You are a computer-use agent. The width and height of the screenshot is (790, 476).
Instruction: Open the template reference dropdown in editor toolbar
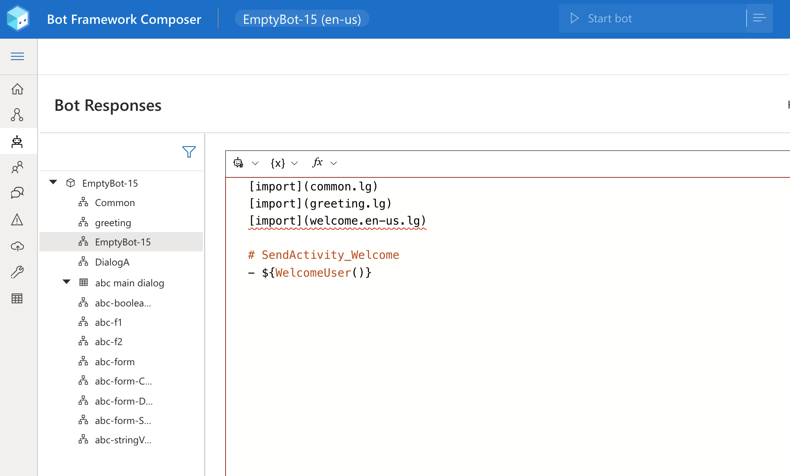click(245, 163)
